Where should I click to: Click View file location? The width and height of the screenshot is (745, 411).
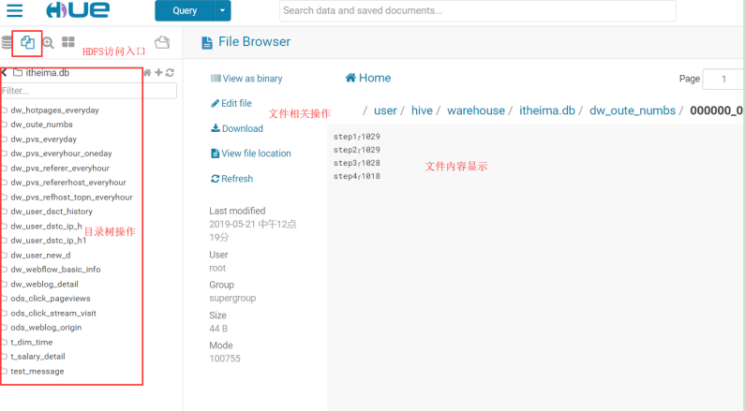tap(251, 154)
